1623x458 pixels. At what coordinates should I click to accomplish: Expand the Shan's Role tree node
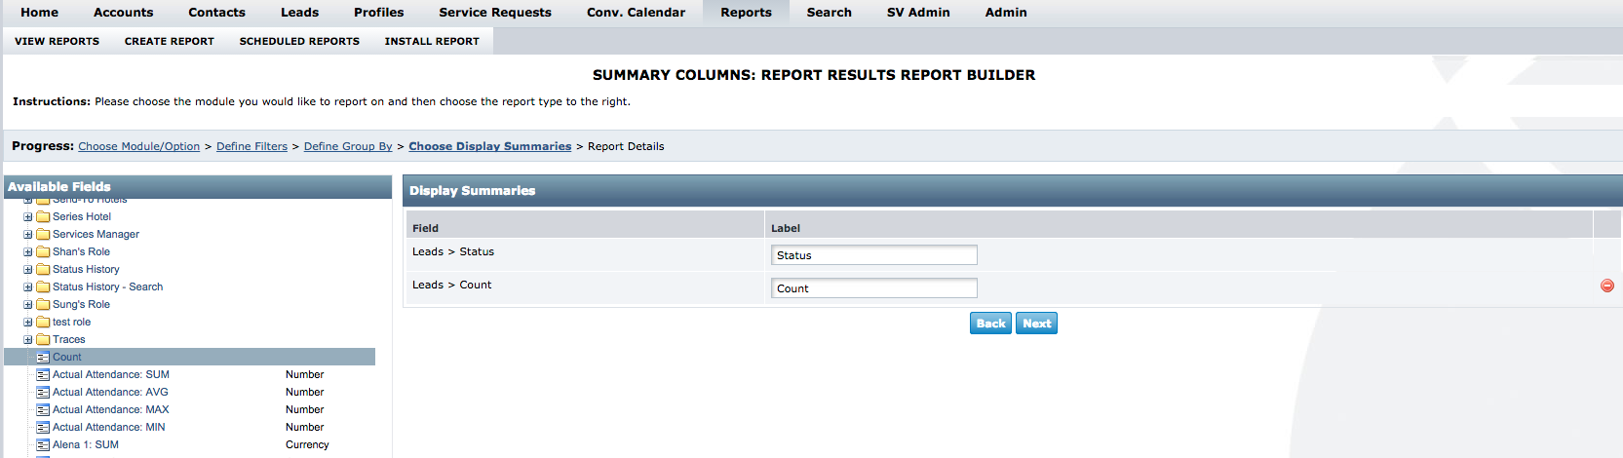[28, 251]
